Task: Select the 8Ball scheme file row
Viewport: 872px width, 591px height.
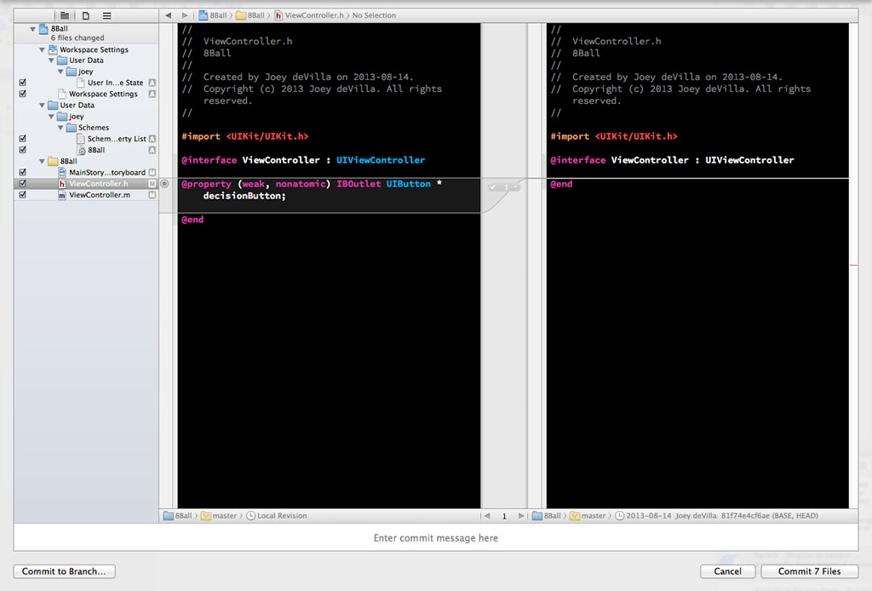Action: [86, 150]
